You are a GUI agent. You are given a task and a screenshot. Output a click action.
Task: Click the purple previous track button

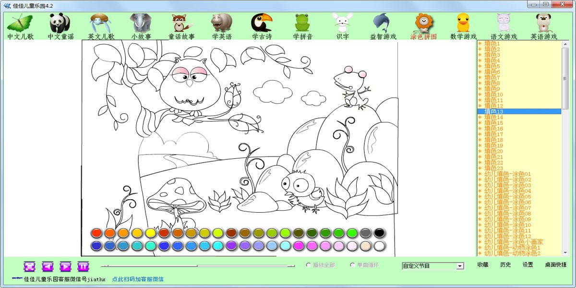coord(48,266)
